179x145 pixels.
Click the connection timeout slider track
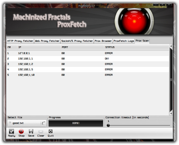pos(139,125)
